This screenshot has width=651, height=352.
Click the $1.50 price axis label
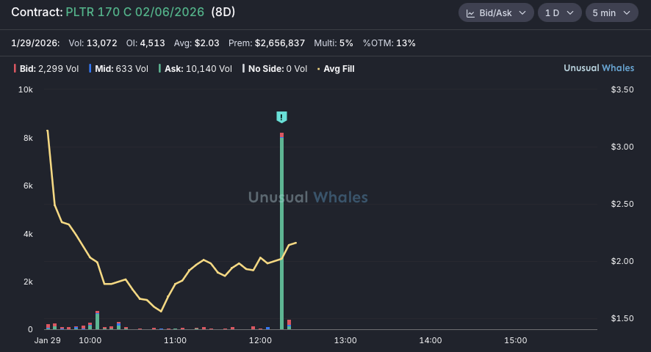pyautogui.click(x=622, y=318)
